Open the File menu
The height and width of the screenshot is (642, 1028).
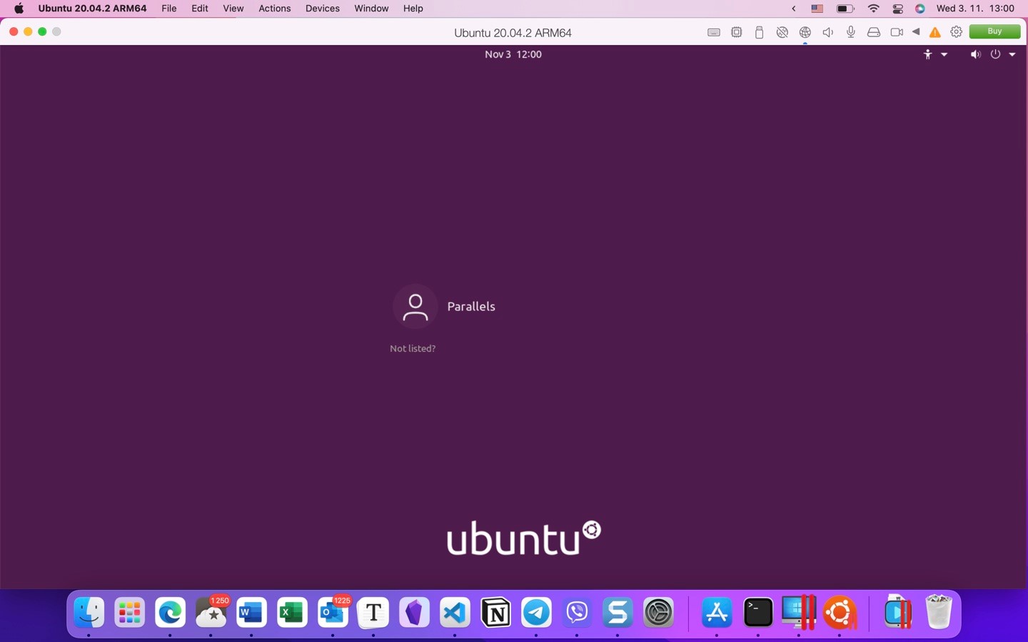169,9
